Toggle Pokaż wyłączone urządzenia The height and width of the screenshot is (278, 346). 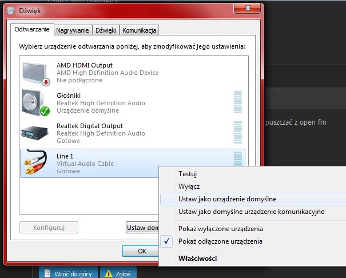coord(253,229)
